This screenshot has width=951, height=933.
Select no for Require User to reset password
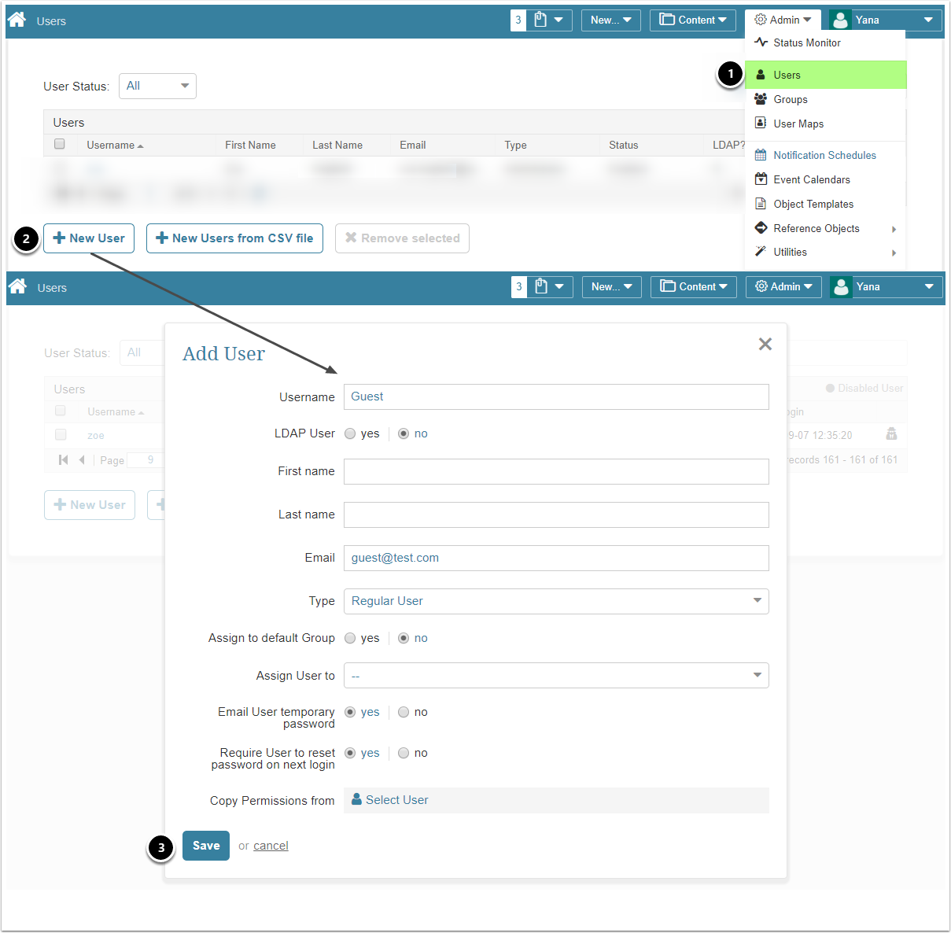point(404,753)
